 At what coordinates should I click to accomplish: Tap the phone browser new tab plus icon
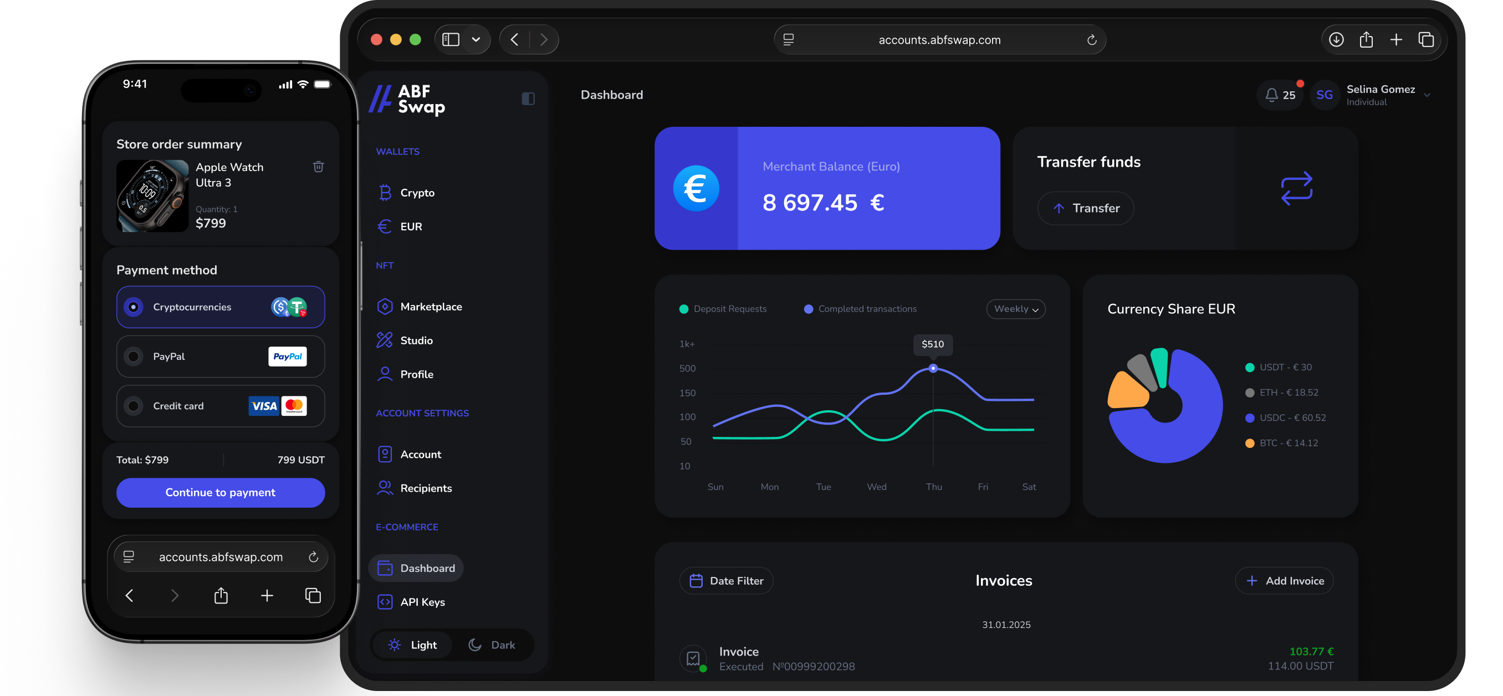[267, 595]
